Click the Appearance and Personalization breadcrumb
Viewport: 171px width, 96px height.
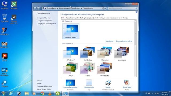69,8
